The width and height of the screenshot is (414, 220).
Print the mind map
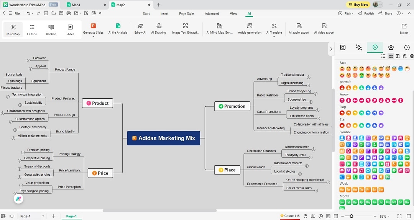(69, 13)
